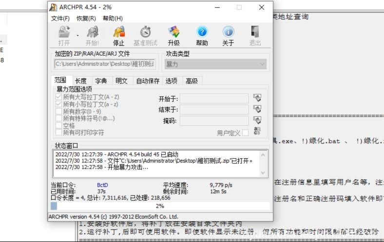Click average speed value '9,779 p/s'
Viewport: 384px width, 242px height.
point(221,185)
